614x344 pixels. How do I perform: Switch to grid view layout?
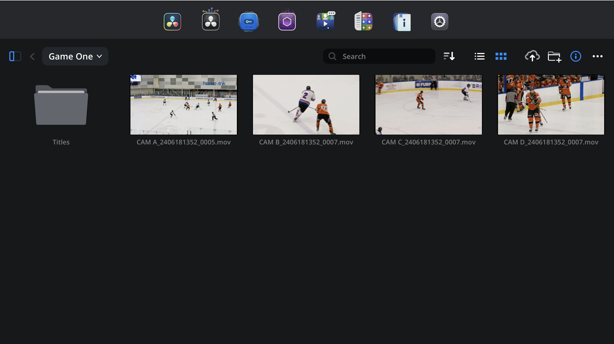501,56
